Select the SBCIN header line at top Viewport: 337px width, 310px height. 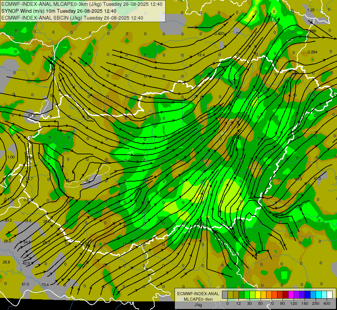(x=72, y=18)
